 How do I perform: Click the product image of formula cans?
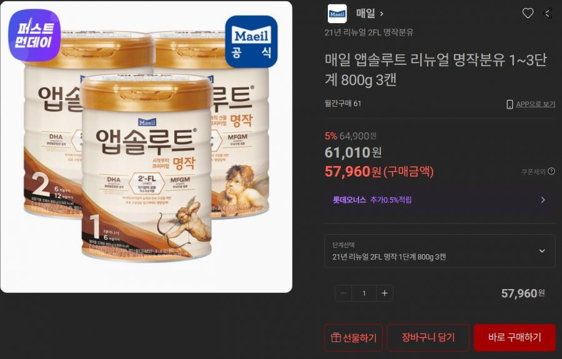point(146,147)
